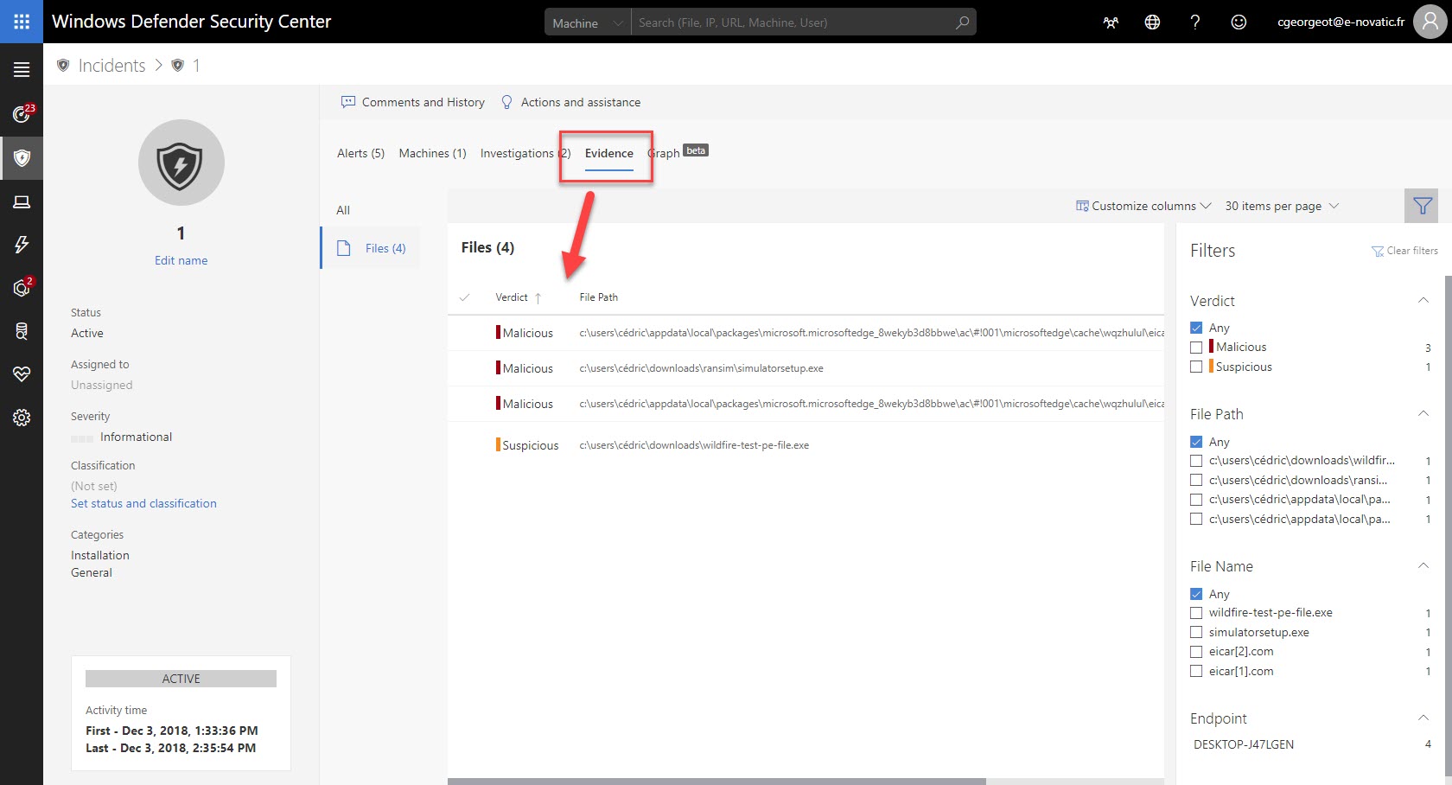Select the All evidence category
The height and width of the screenshot is (785, 1452).
click(x=343, y=210)
